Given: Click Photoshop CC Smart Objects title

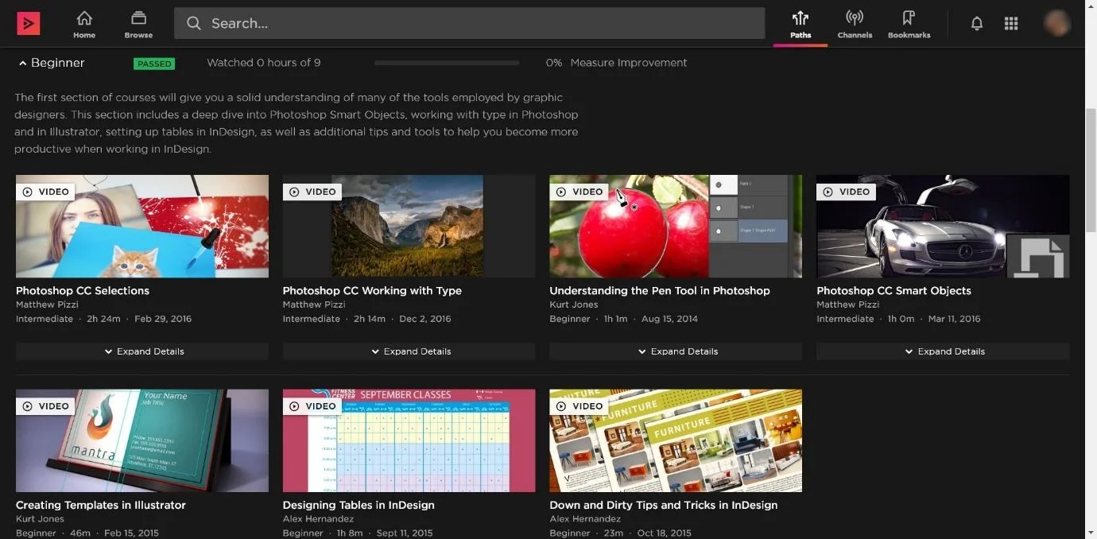Looking at the screenshot, I should point(893,291).
